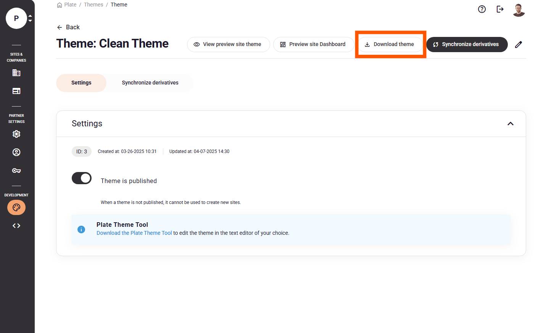Open the partner switcher arrows by P logo
The image size is (546, 333).
(30, 18)
